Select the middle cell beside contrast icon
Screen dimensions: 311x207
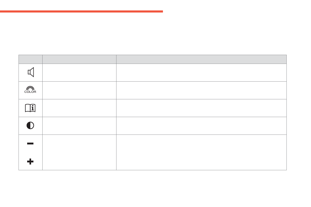(x=79, y=126)
